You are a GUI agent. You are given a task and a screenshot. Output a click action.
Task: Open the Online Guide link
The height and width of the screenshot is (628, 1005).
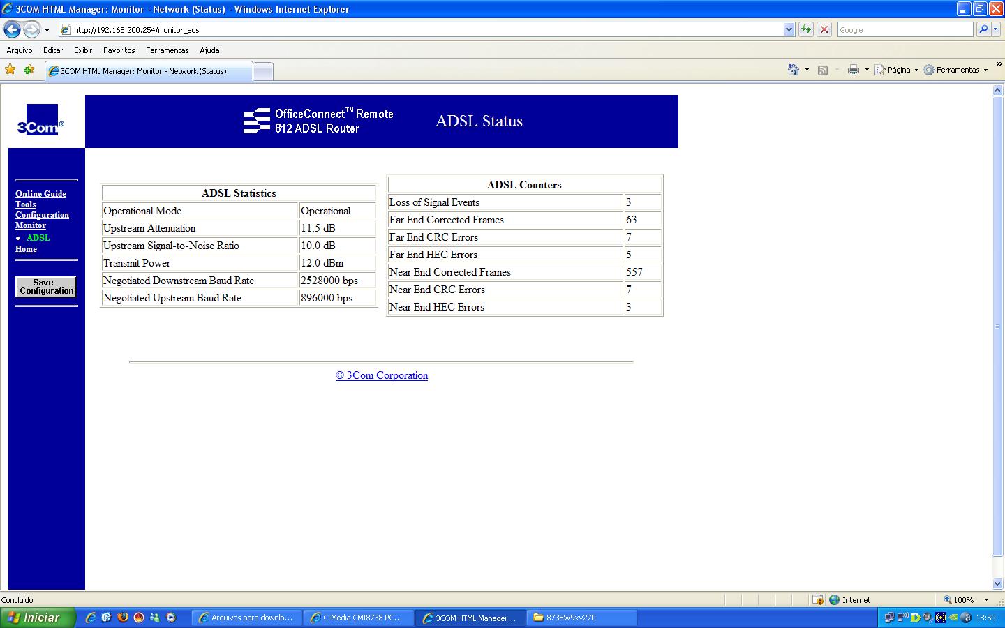pos(41,194)
